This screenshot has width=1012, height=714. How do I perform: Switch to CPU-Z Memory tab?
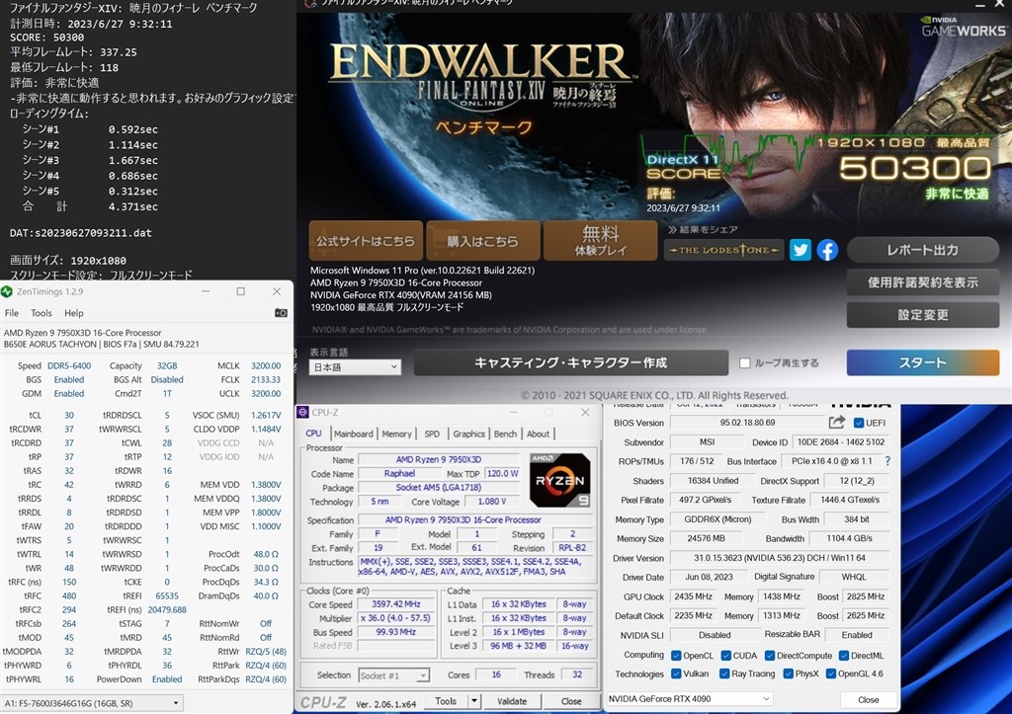coord(396,434)
